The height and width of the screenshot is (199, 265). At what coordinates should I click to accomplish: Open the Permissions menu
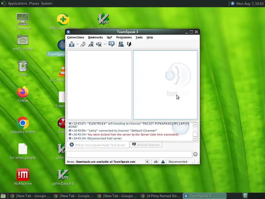click(x=124, y=37)
